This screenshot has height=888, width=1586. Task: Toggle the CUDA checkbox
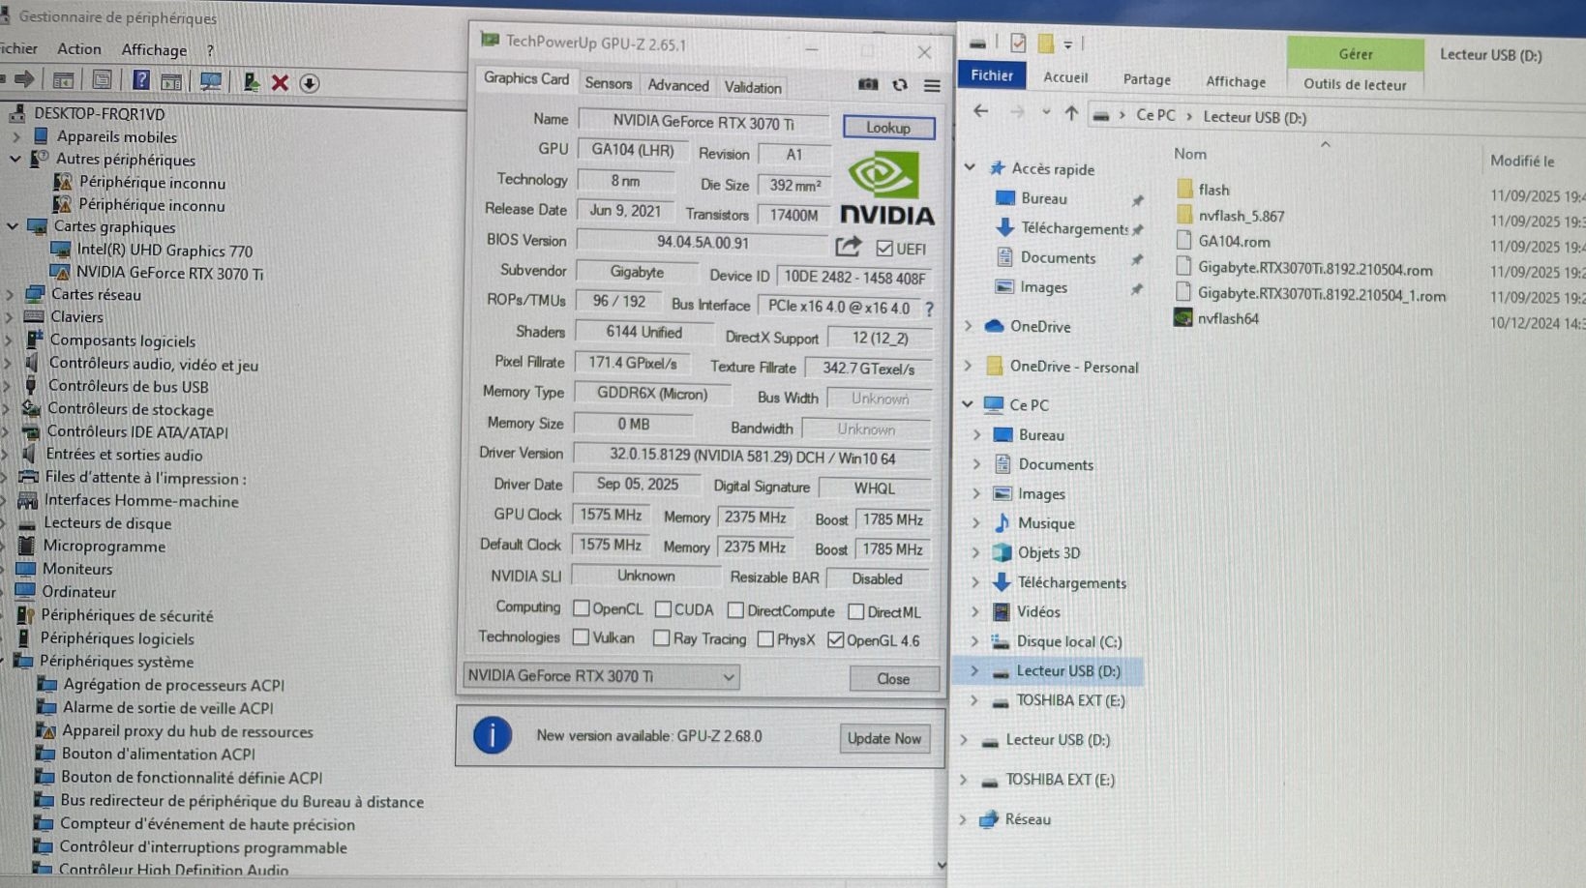point(663,609)
